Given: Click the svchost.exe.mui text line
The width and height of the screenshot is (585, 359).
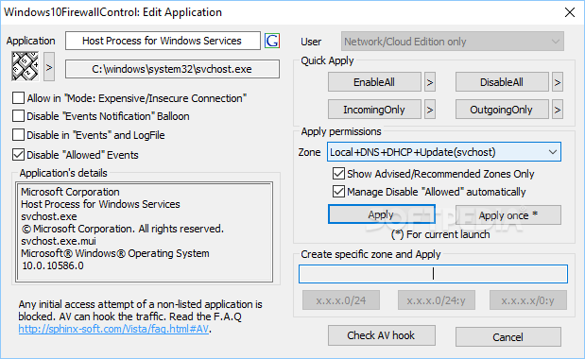Looking at the screenshot, I should click(59, 241).
